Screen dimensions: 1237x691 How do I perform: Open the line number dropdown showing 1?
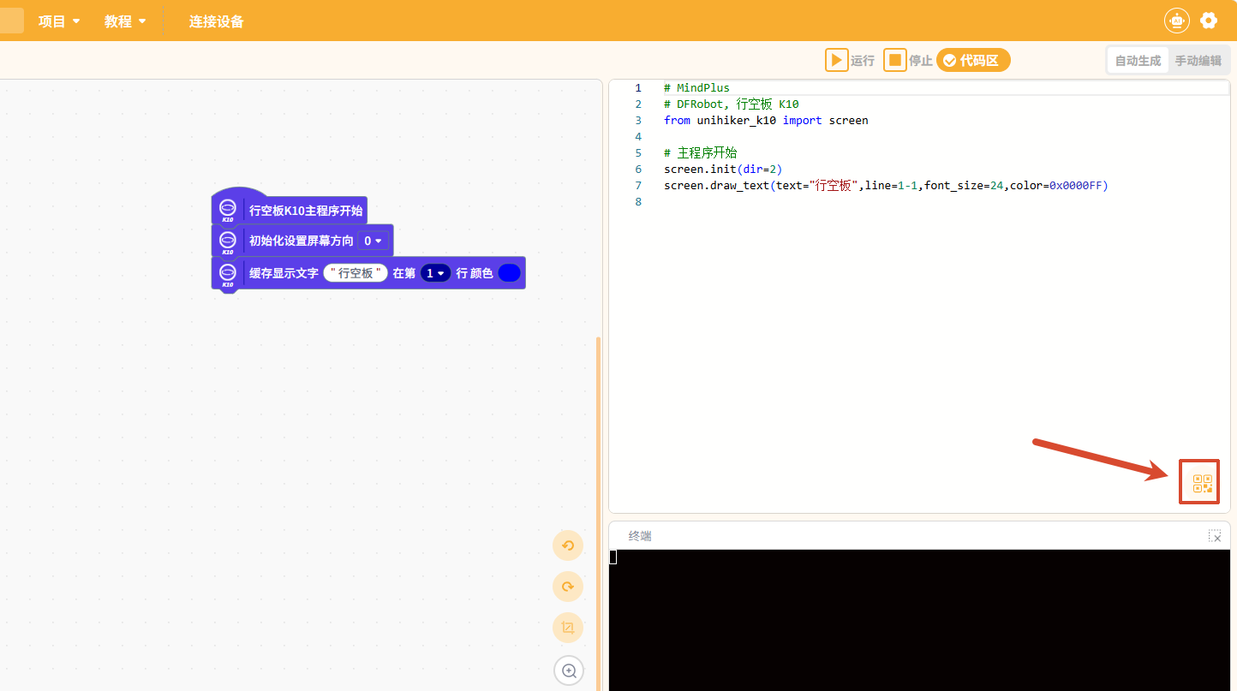(x=436, y=273)
